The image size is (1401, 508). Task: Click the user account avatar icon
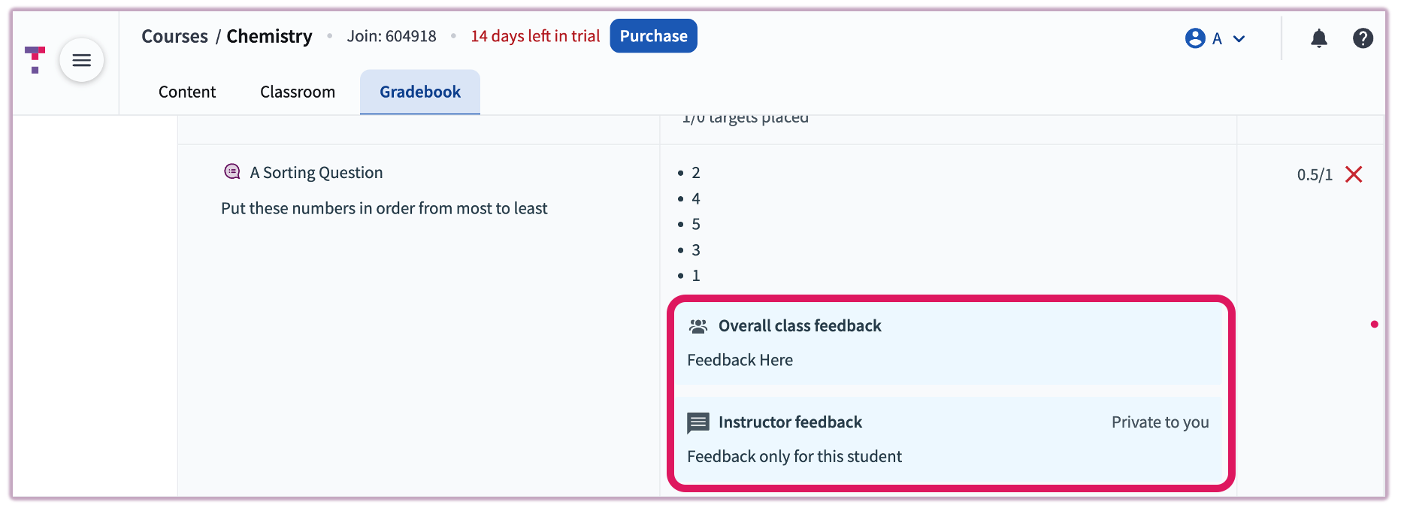click(1195, 38)
